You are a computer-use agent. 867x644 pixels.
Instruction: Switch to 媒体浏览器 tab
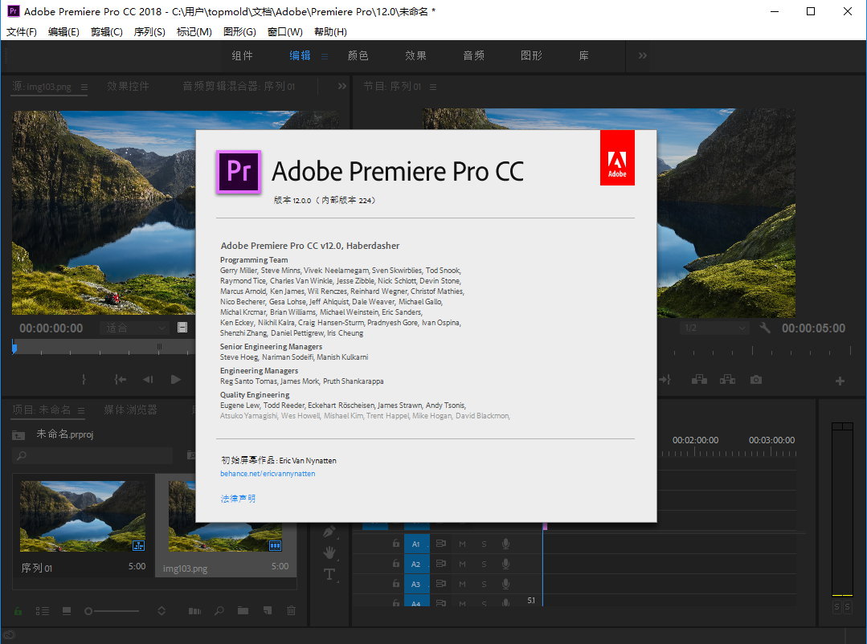point(130,410)
